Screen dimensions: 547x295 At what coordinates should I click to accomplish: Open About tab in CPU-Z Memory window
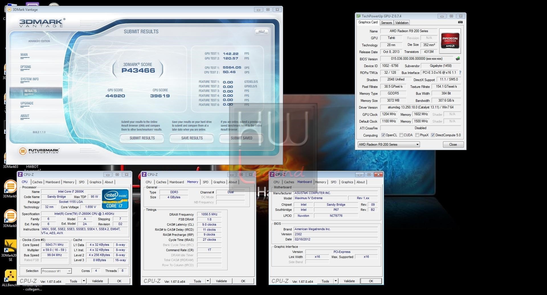coord(232,182)
